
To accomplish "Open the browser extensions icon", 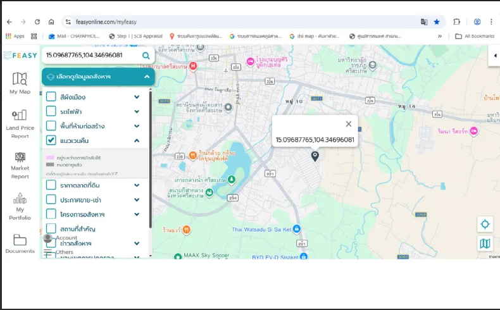I will point(456,22).
